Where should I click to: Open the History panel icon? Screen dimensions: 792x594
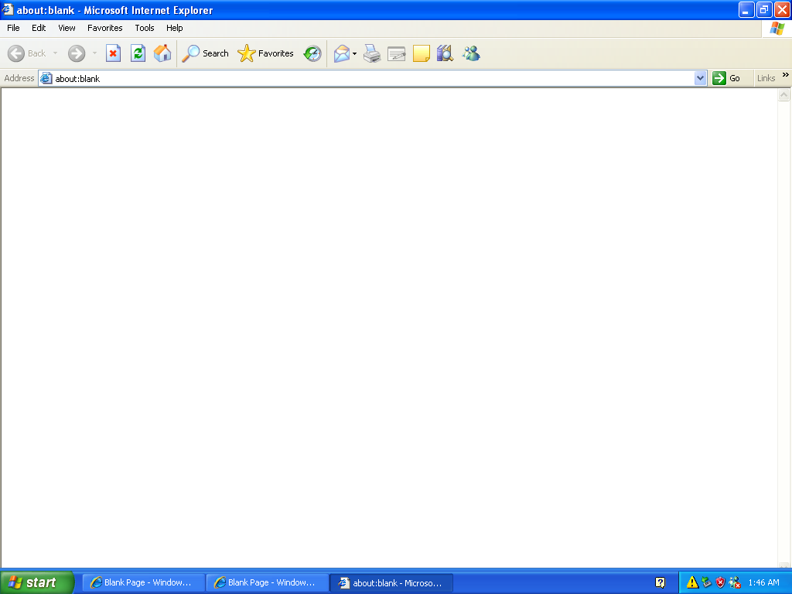(312, 53)
